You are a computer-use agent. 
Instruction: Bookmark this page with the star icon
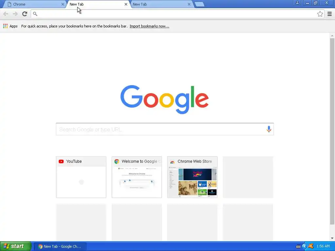[320, 14]
